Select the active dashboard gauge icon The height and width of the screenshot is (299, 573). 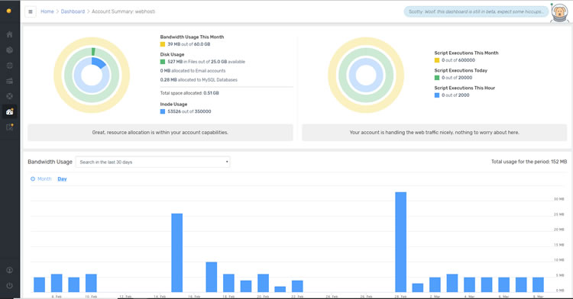(x=9, y=111)
